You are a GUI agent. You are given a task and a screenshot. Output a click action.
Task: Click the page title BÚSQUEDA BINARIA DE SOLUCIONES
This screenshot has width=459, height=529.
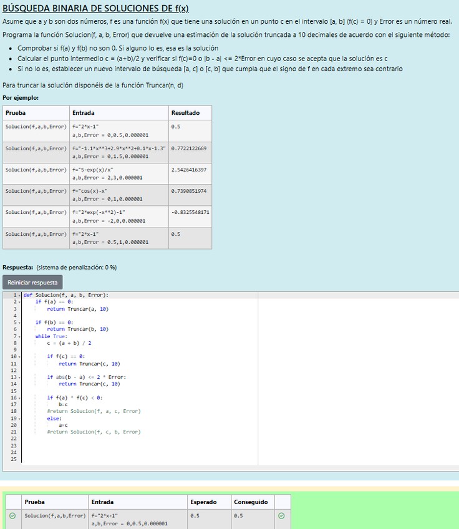tap(95, 8)
